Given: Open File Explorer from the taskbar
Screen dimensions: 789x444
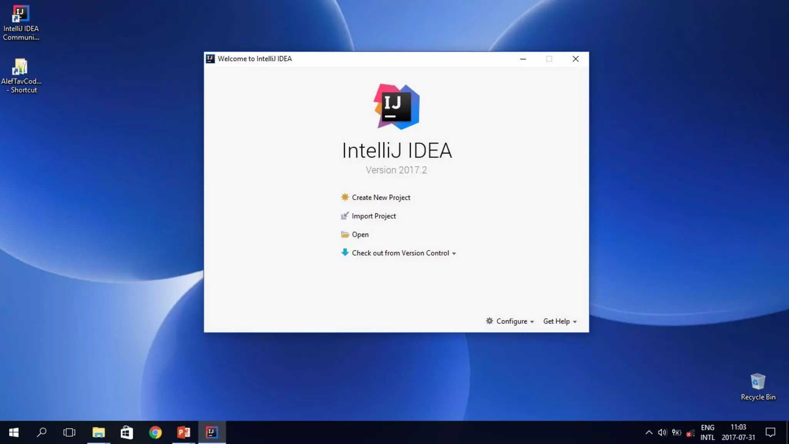Looking at the screenshot, I should pyautogui.click(x=99, y=432).
